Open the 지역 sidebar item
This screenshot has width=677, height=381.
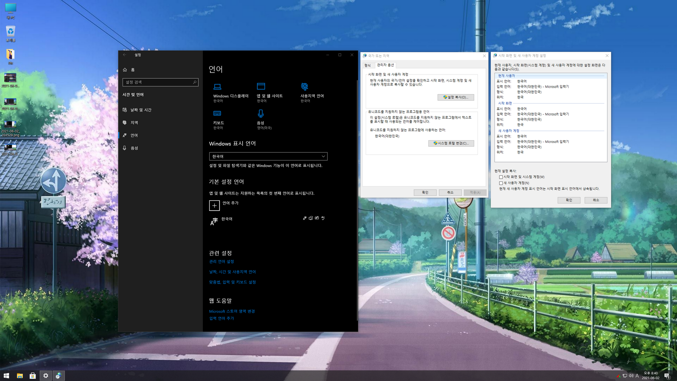(160, 122)
